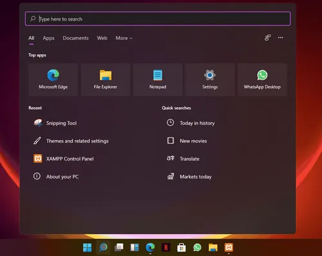This screenshot has height=256, width=322.
Task: Select the All tab
Action: pos(32,38)
